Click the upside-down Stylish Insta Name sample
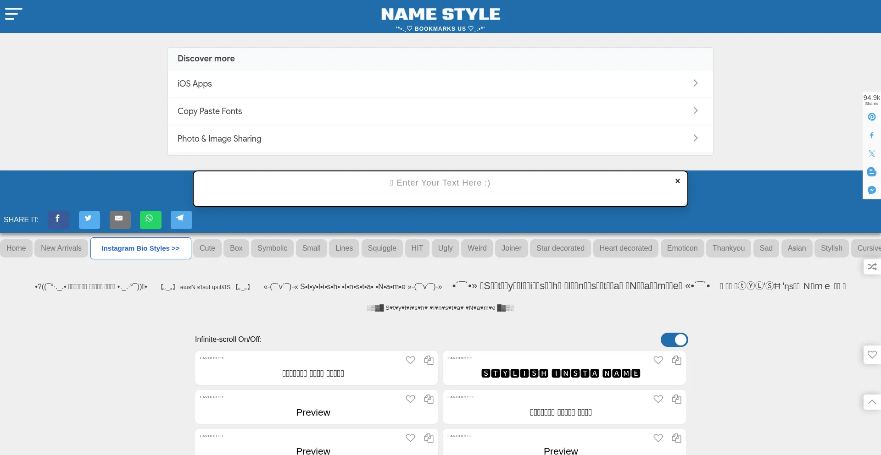Screen dimensions: 881x455 tap(205, 287)
